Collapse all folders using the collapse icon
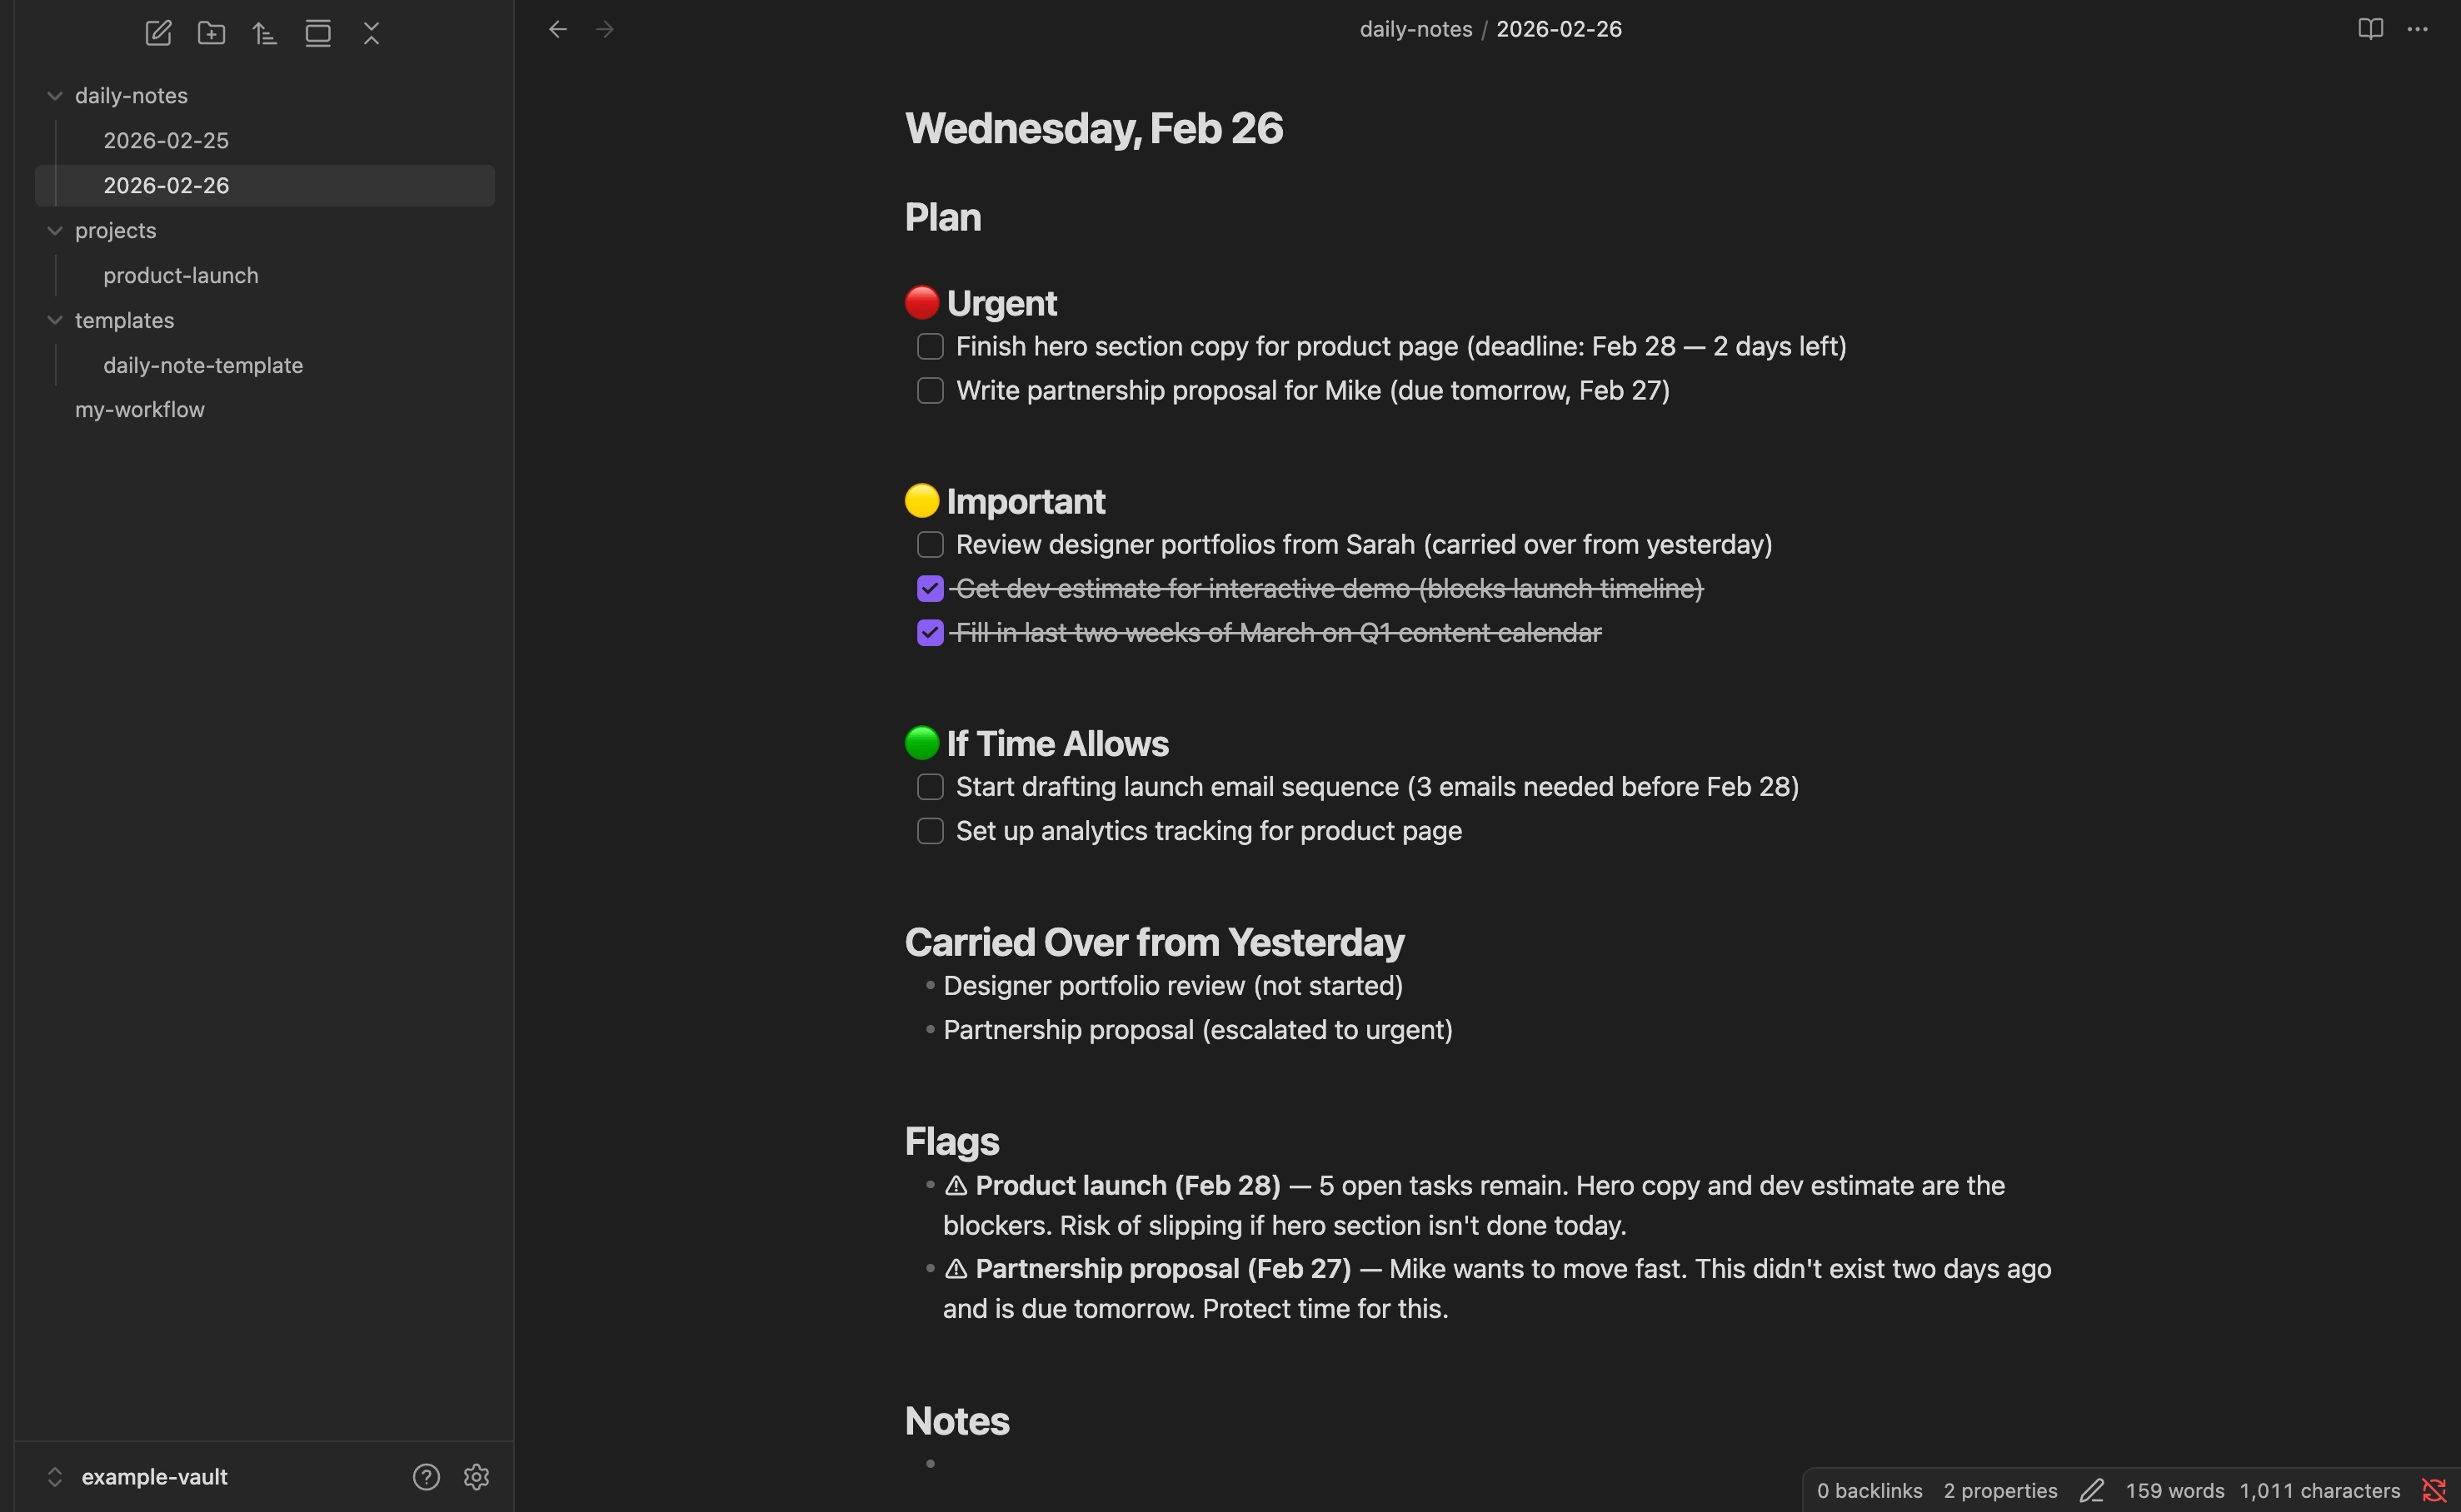 372,33
